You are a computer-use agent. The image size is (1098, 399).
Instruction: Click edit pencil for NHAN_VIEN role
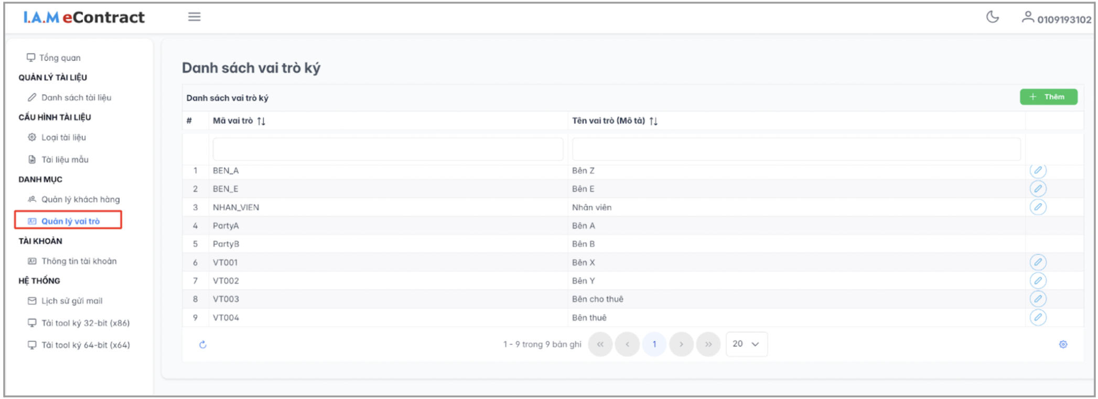click(x=1038, y=207)
